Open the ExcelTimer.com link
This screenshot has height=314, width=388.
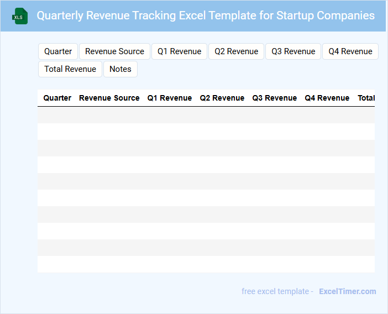click(x=348, y=291)
